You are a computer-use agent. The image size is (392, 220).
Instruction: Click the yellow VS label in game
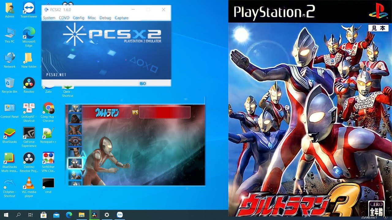135,112
